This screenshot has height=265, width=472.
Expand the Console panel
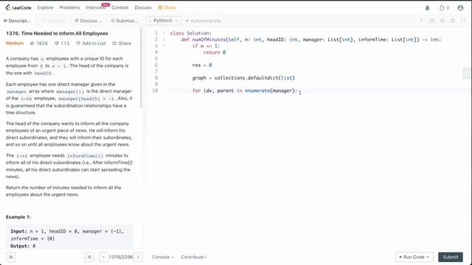(163, 257)
